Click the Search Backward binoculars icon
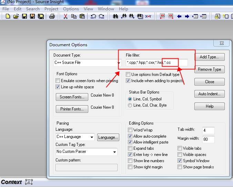This screenshot has height=187, width=233. [124, 16]
